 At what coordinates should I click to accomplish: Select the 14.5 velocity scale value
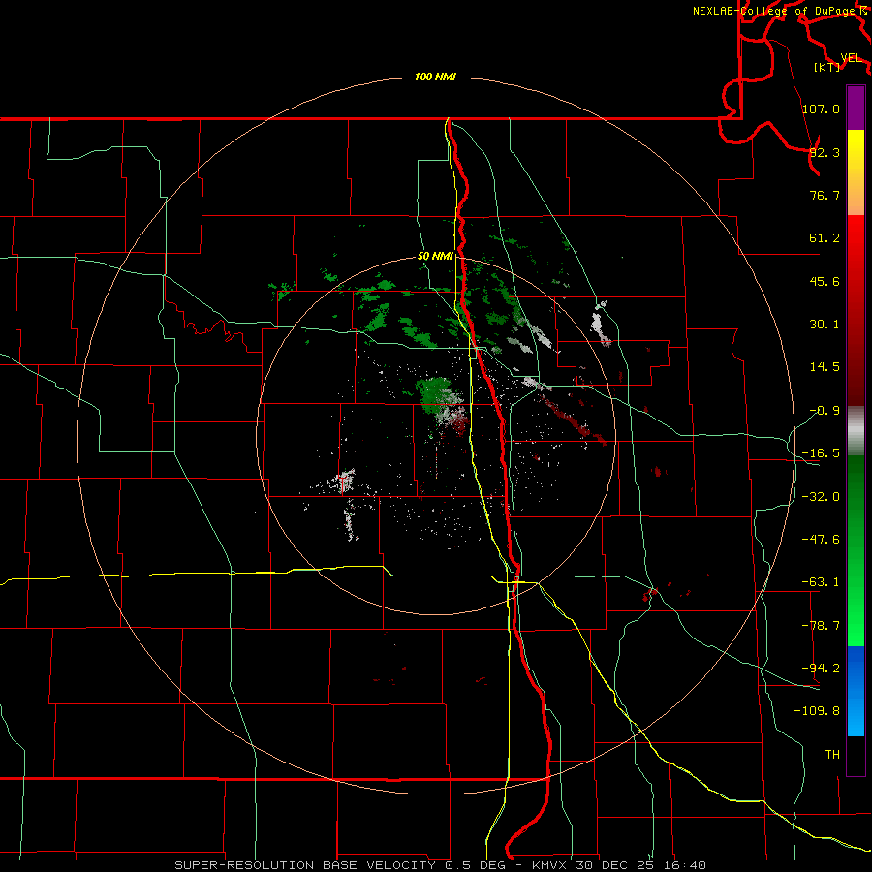pyautogui.click(x=825, y=366)
